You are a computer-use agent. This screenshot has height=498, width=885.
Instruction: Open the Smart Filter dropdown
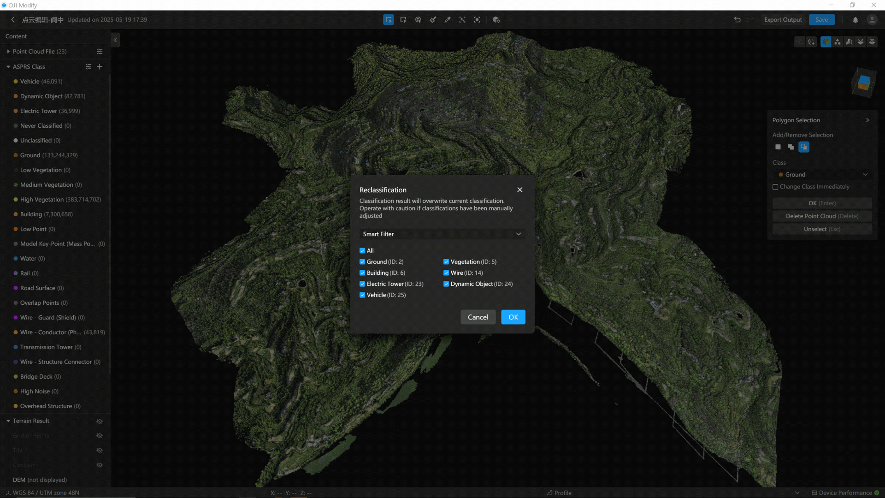pyautogui.click(x=442, y=234)
